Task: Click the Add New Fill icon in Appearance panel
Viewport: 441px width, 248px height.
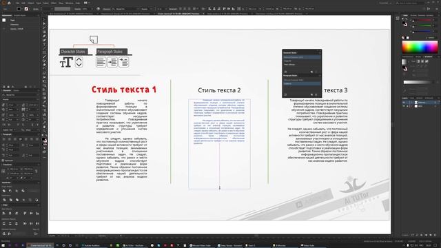Action: (8, 87)
